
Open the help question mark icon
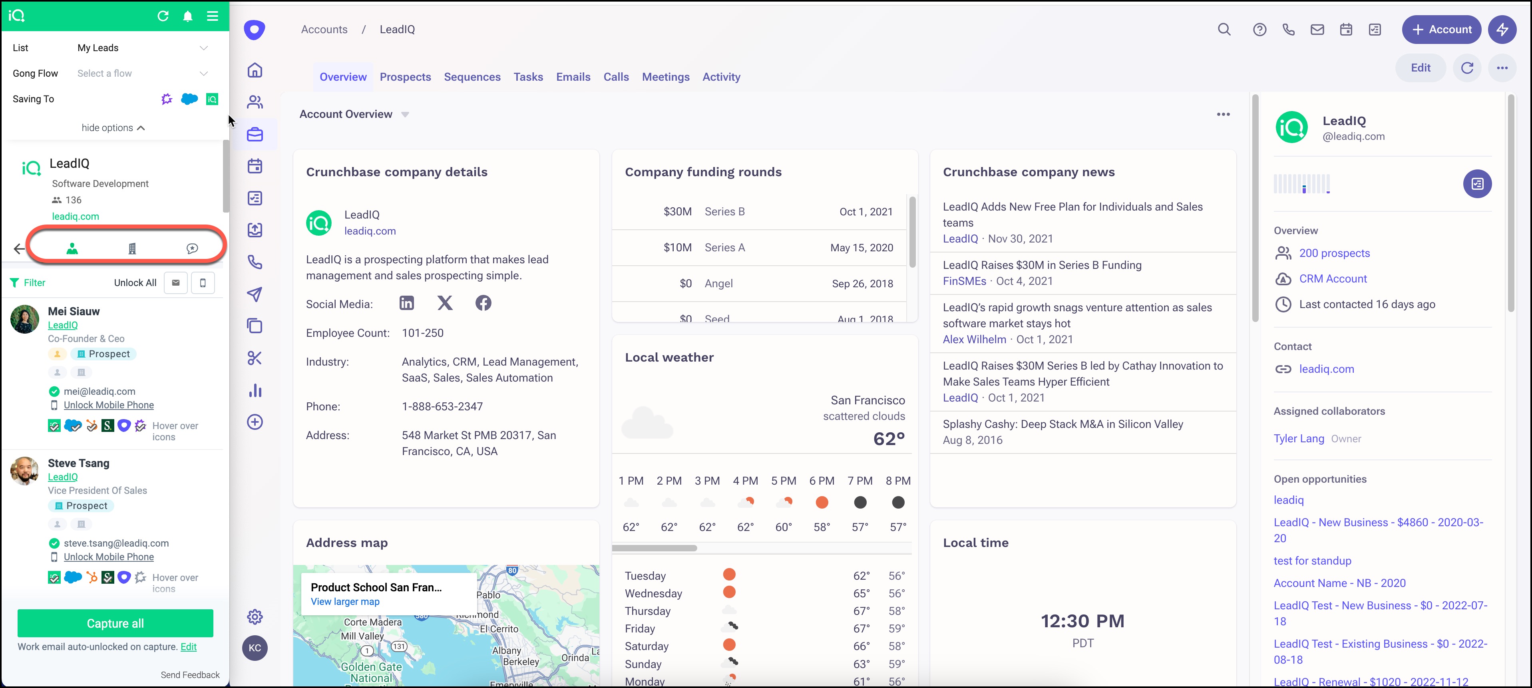1259,30
